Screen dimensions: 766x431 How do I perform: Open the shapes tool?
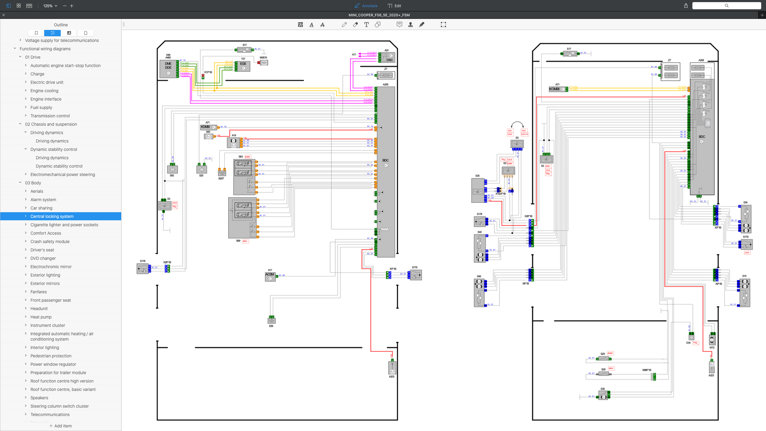pos(377,24)
